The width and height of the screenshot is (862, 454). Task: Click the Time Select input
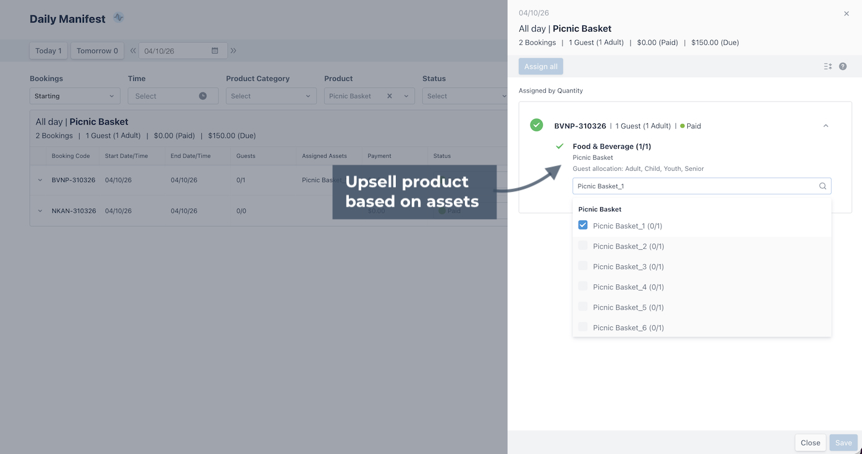173,96
